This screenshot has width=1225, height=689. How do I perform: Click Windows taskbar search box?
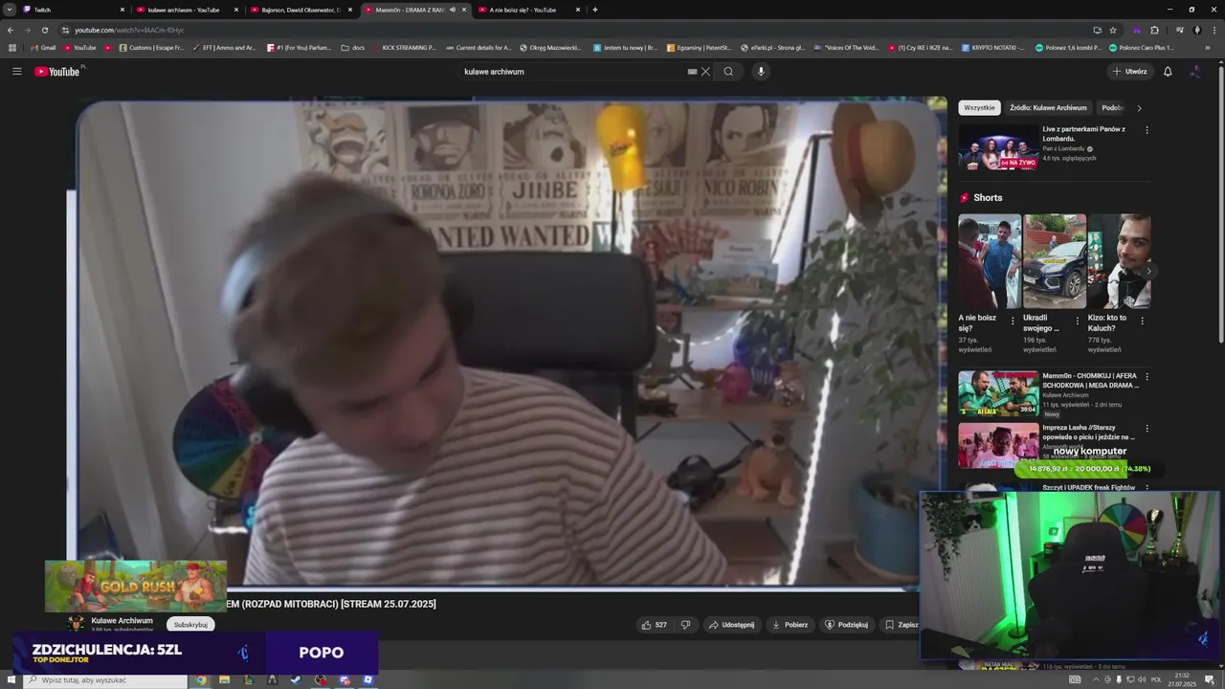pos(105,679)
